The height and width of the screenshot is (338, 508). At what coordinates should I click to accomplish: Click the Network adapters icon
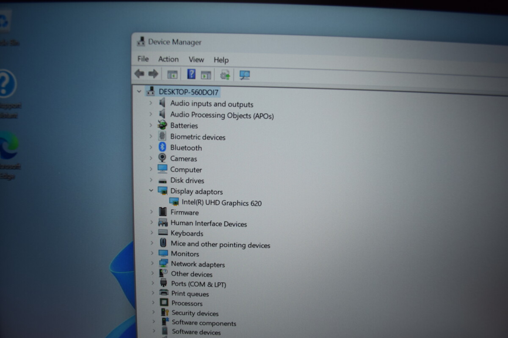pyautogui.click(x=164, y=264)
